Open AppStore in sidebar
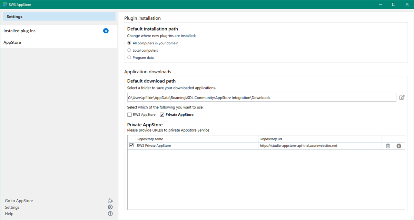The height and width of the screenshot is (220, 414). [x=59, y=42]
